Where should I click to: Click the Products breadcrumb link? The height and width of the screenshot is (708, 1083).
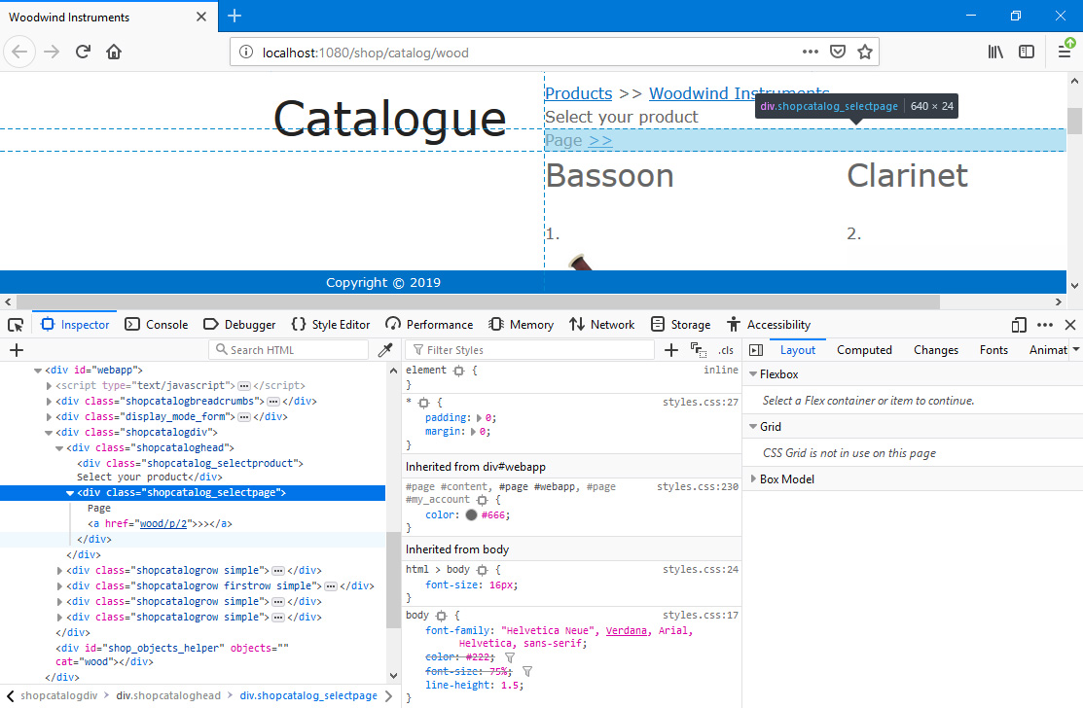[578, 93]
